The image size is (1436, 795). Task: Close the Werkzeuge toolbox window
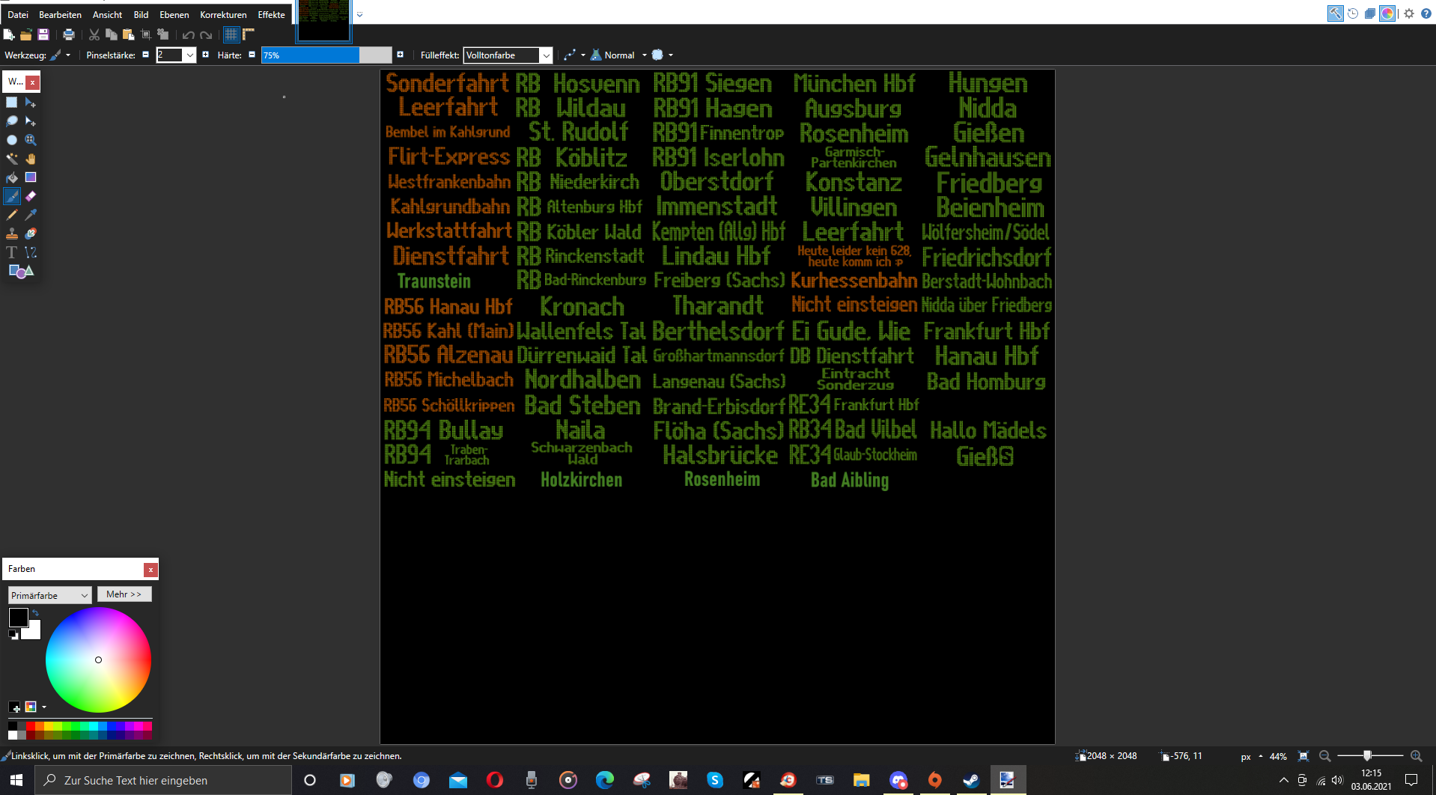[x=33, y=82]
